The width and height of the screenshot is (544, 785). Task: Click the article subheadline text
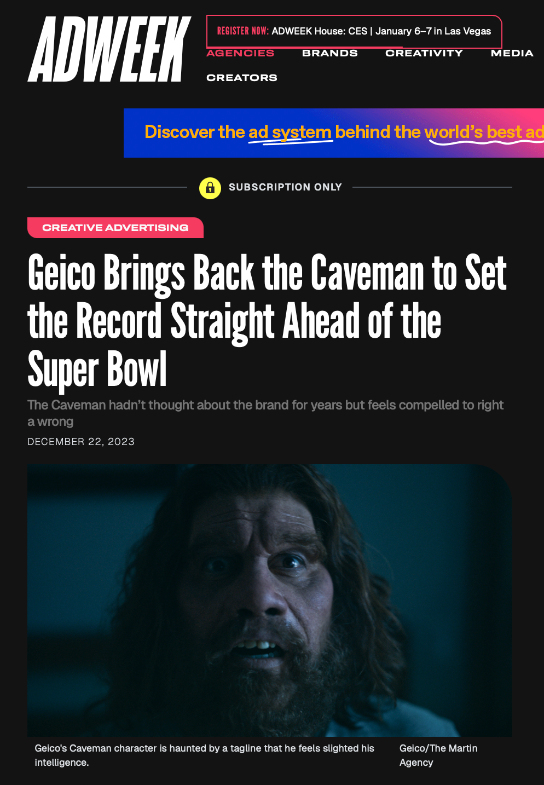(265, 413)
